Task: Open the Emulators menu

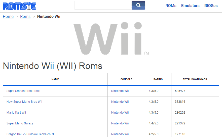Action: pos(190,6)
